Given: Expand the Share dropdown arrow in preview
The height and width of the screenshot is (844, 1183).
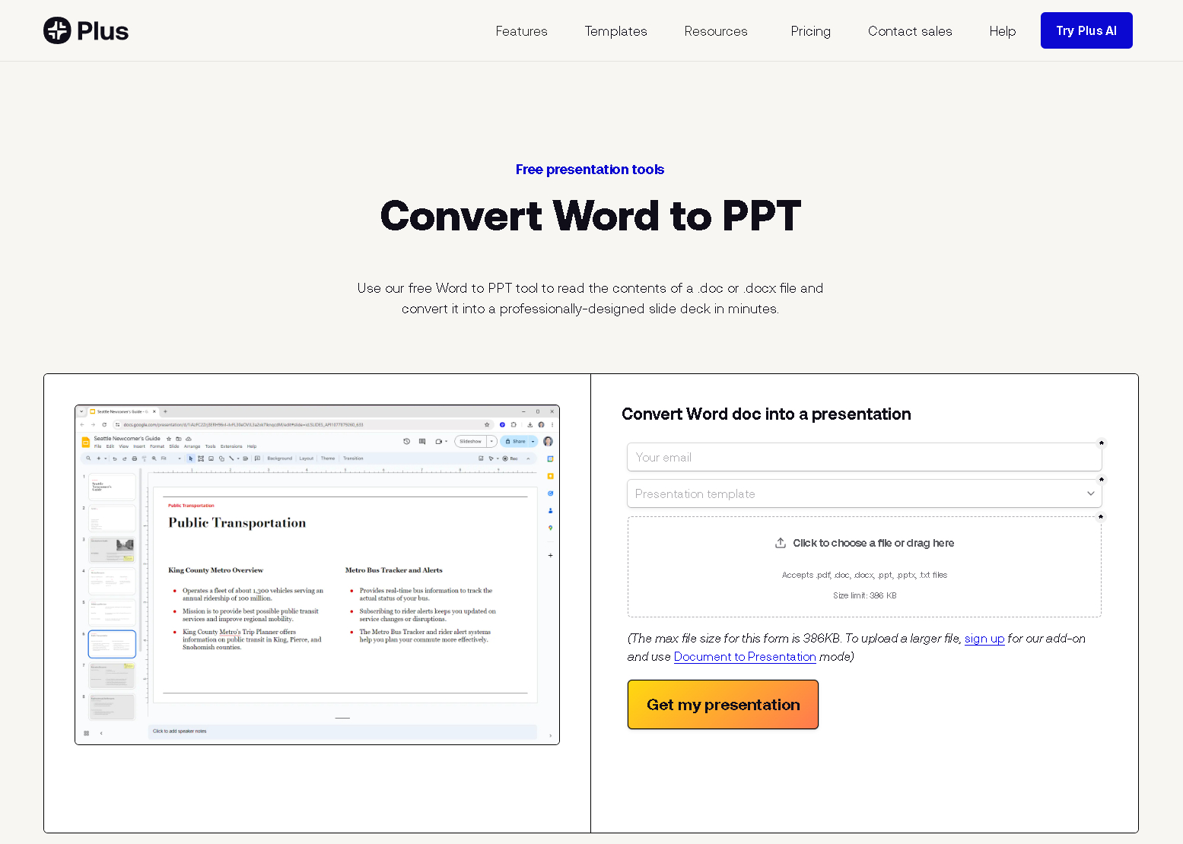Looking at the screenshot, I should (x=533, y=441).
